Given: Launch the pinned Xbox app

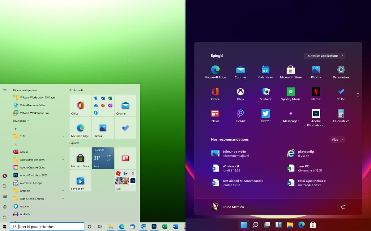Looking at the screenshot, I should [241, 94].
